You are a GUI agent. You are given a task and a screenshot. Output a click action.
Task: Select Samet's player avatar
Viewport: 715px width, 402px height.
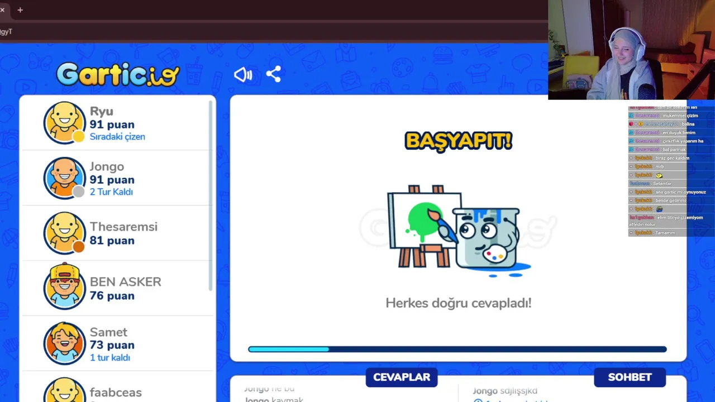coord(65,343)
